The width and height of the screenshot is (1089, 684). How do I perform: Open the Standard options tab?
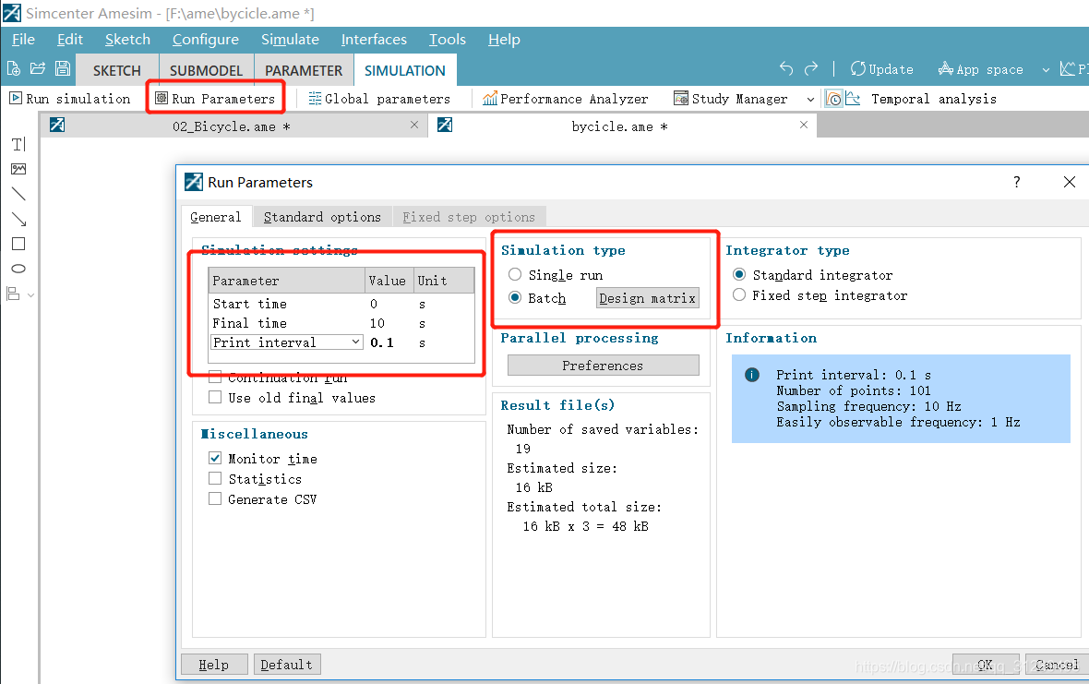(x=322, y=217)
